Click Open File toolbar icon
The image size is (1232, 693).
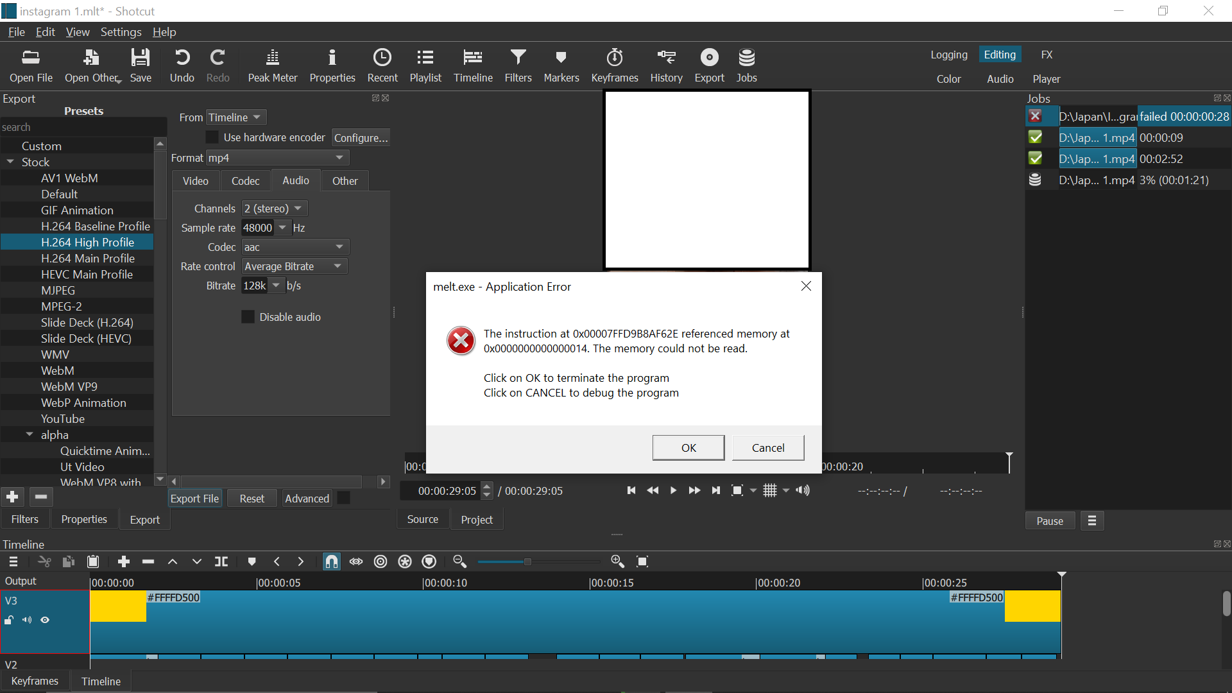(31, 65)
